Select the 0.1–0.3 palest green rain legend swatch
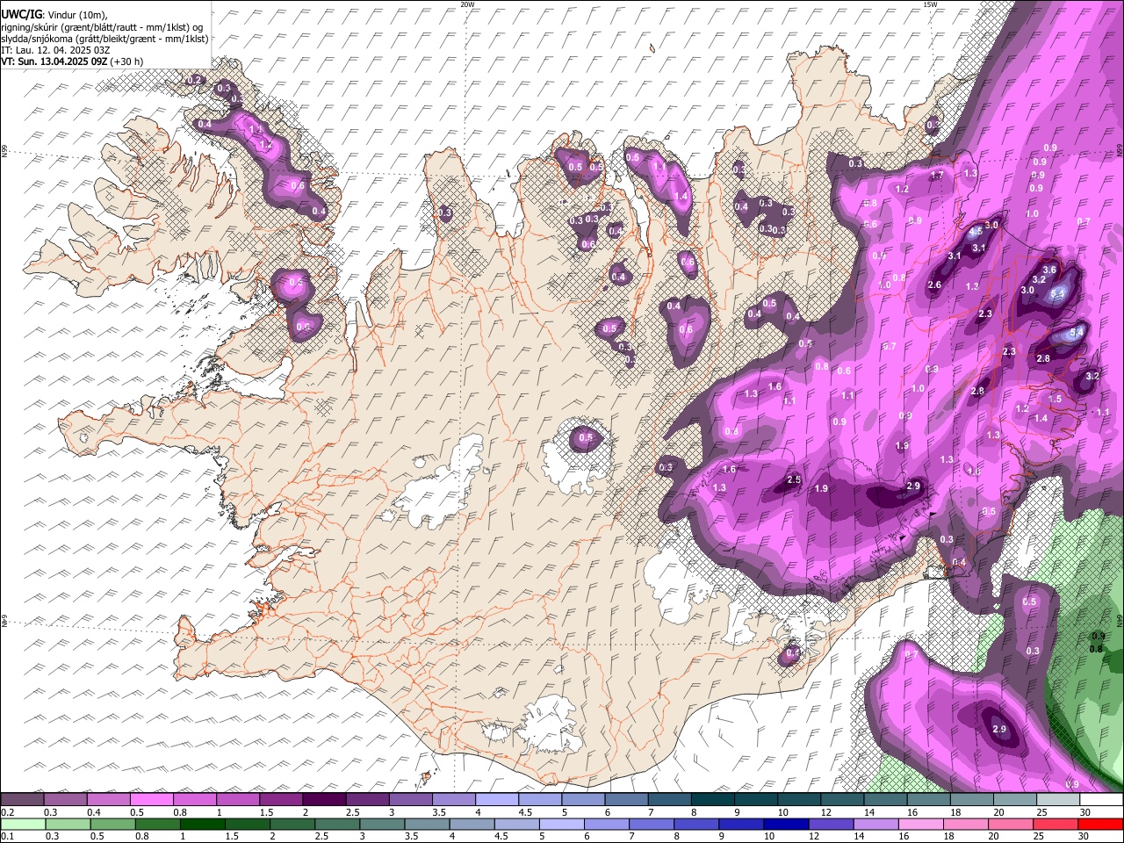The width and height of the screenshot is (1124, 843). [24, 824]
